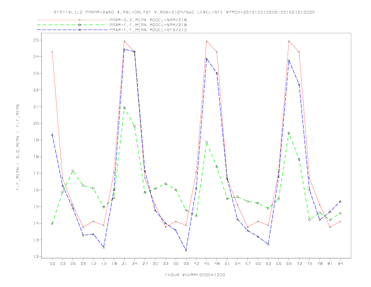
Task: Select legend entry PARM=O.O_MEAN MODEL=NAM/218
Action: (148, 20)
